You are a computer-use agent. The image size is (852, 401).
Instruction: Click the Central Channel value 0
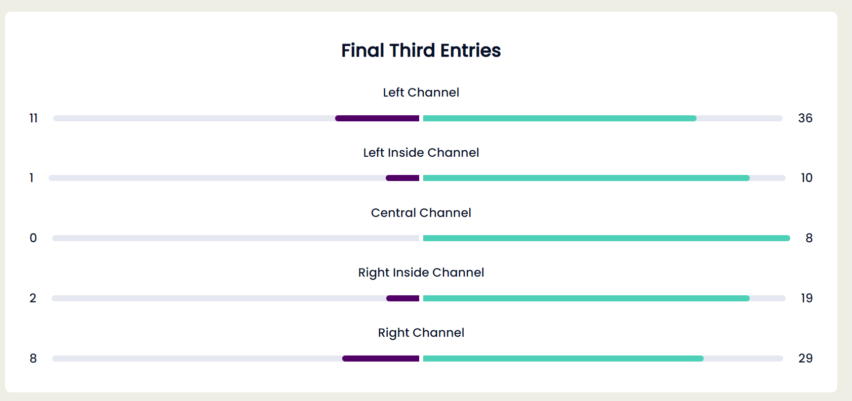click(x=33, y=238)
